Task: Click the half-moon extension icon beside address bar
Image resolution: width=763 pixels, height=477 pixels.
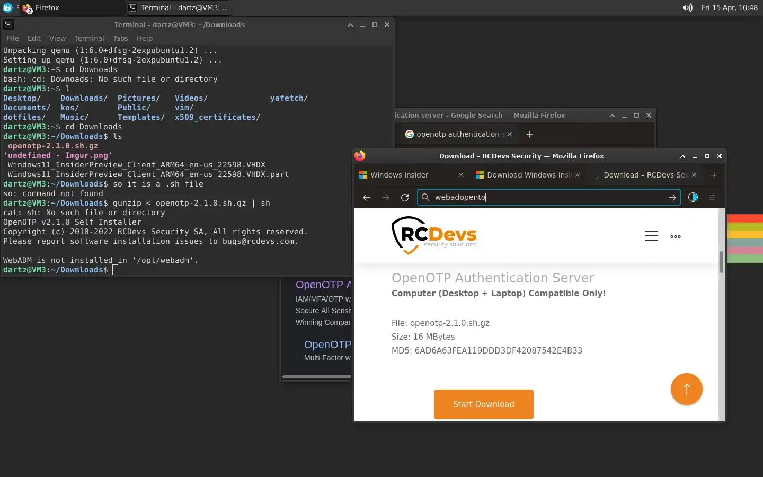Action: pyautogui.click(x=693, y=197)
